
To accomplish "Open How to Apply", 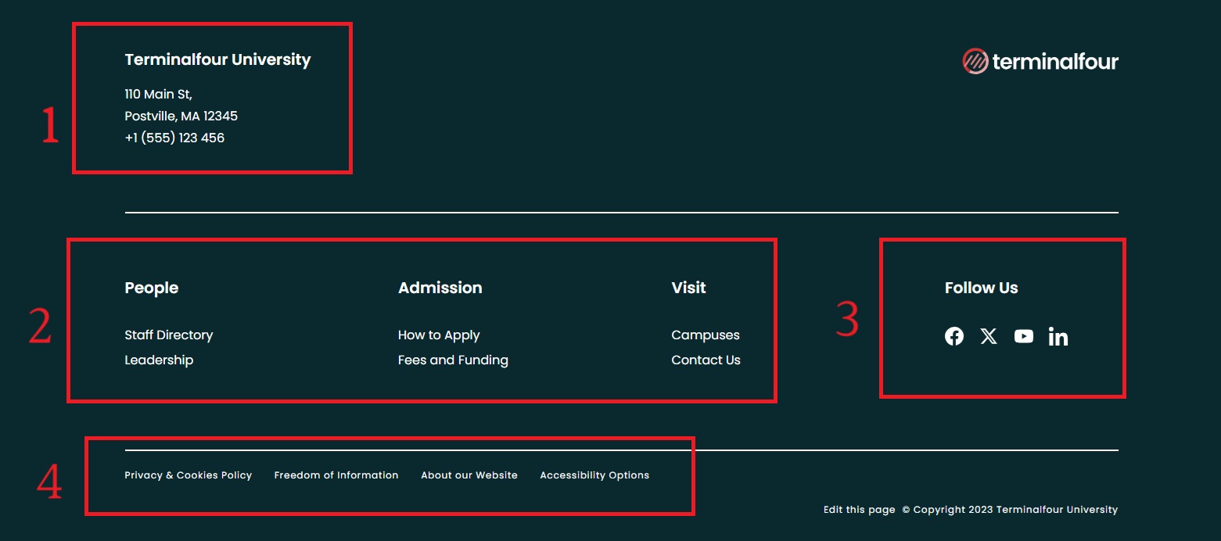I will 439,335.
